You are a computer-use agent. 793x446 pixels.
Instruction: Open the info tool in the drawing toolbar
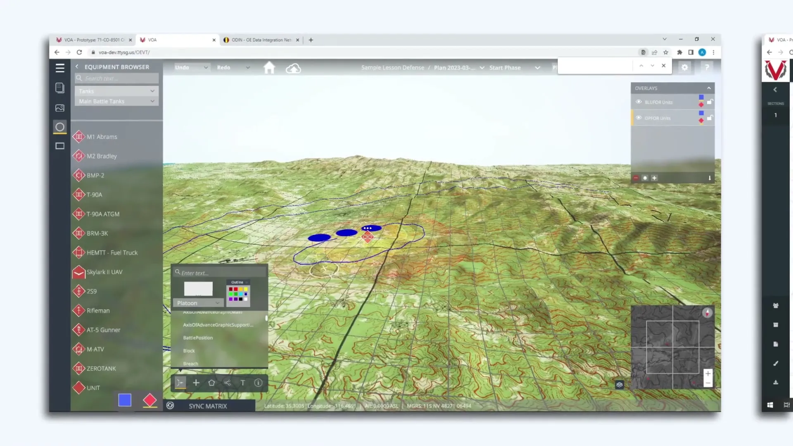(258, 383)
